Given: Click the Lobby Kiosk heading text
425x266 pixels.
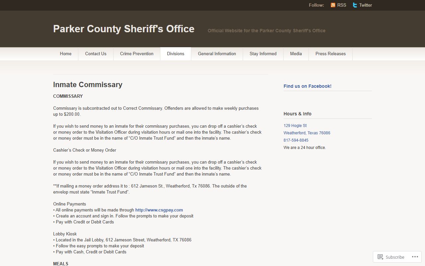Looking at the screenshot, I should (65, 234).
